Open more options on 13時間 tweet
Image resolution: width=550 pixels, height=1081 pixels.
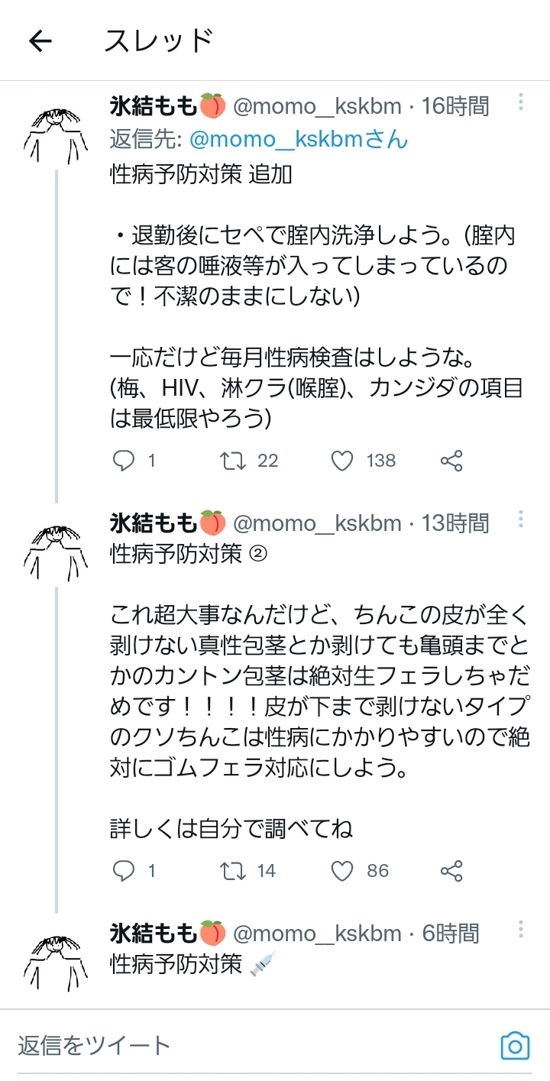pos(520,520)
